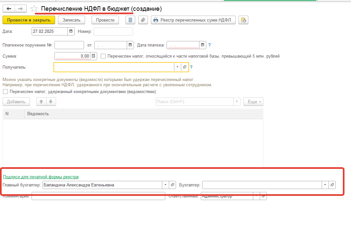This screenshot has height=230, width=351.
Task: Open calendar for Дата платежа field
Action: (x=202, y=45)
